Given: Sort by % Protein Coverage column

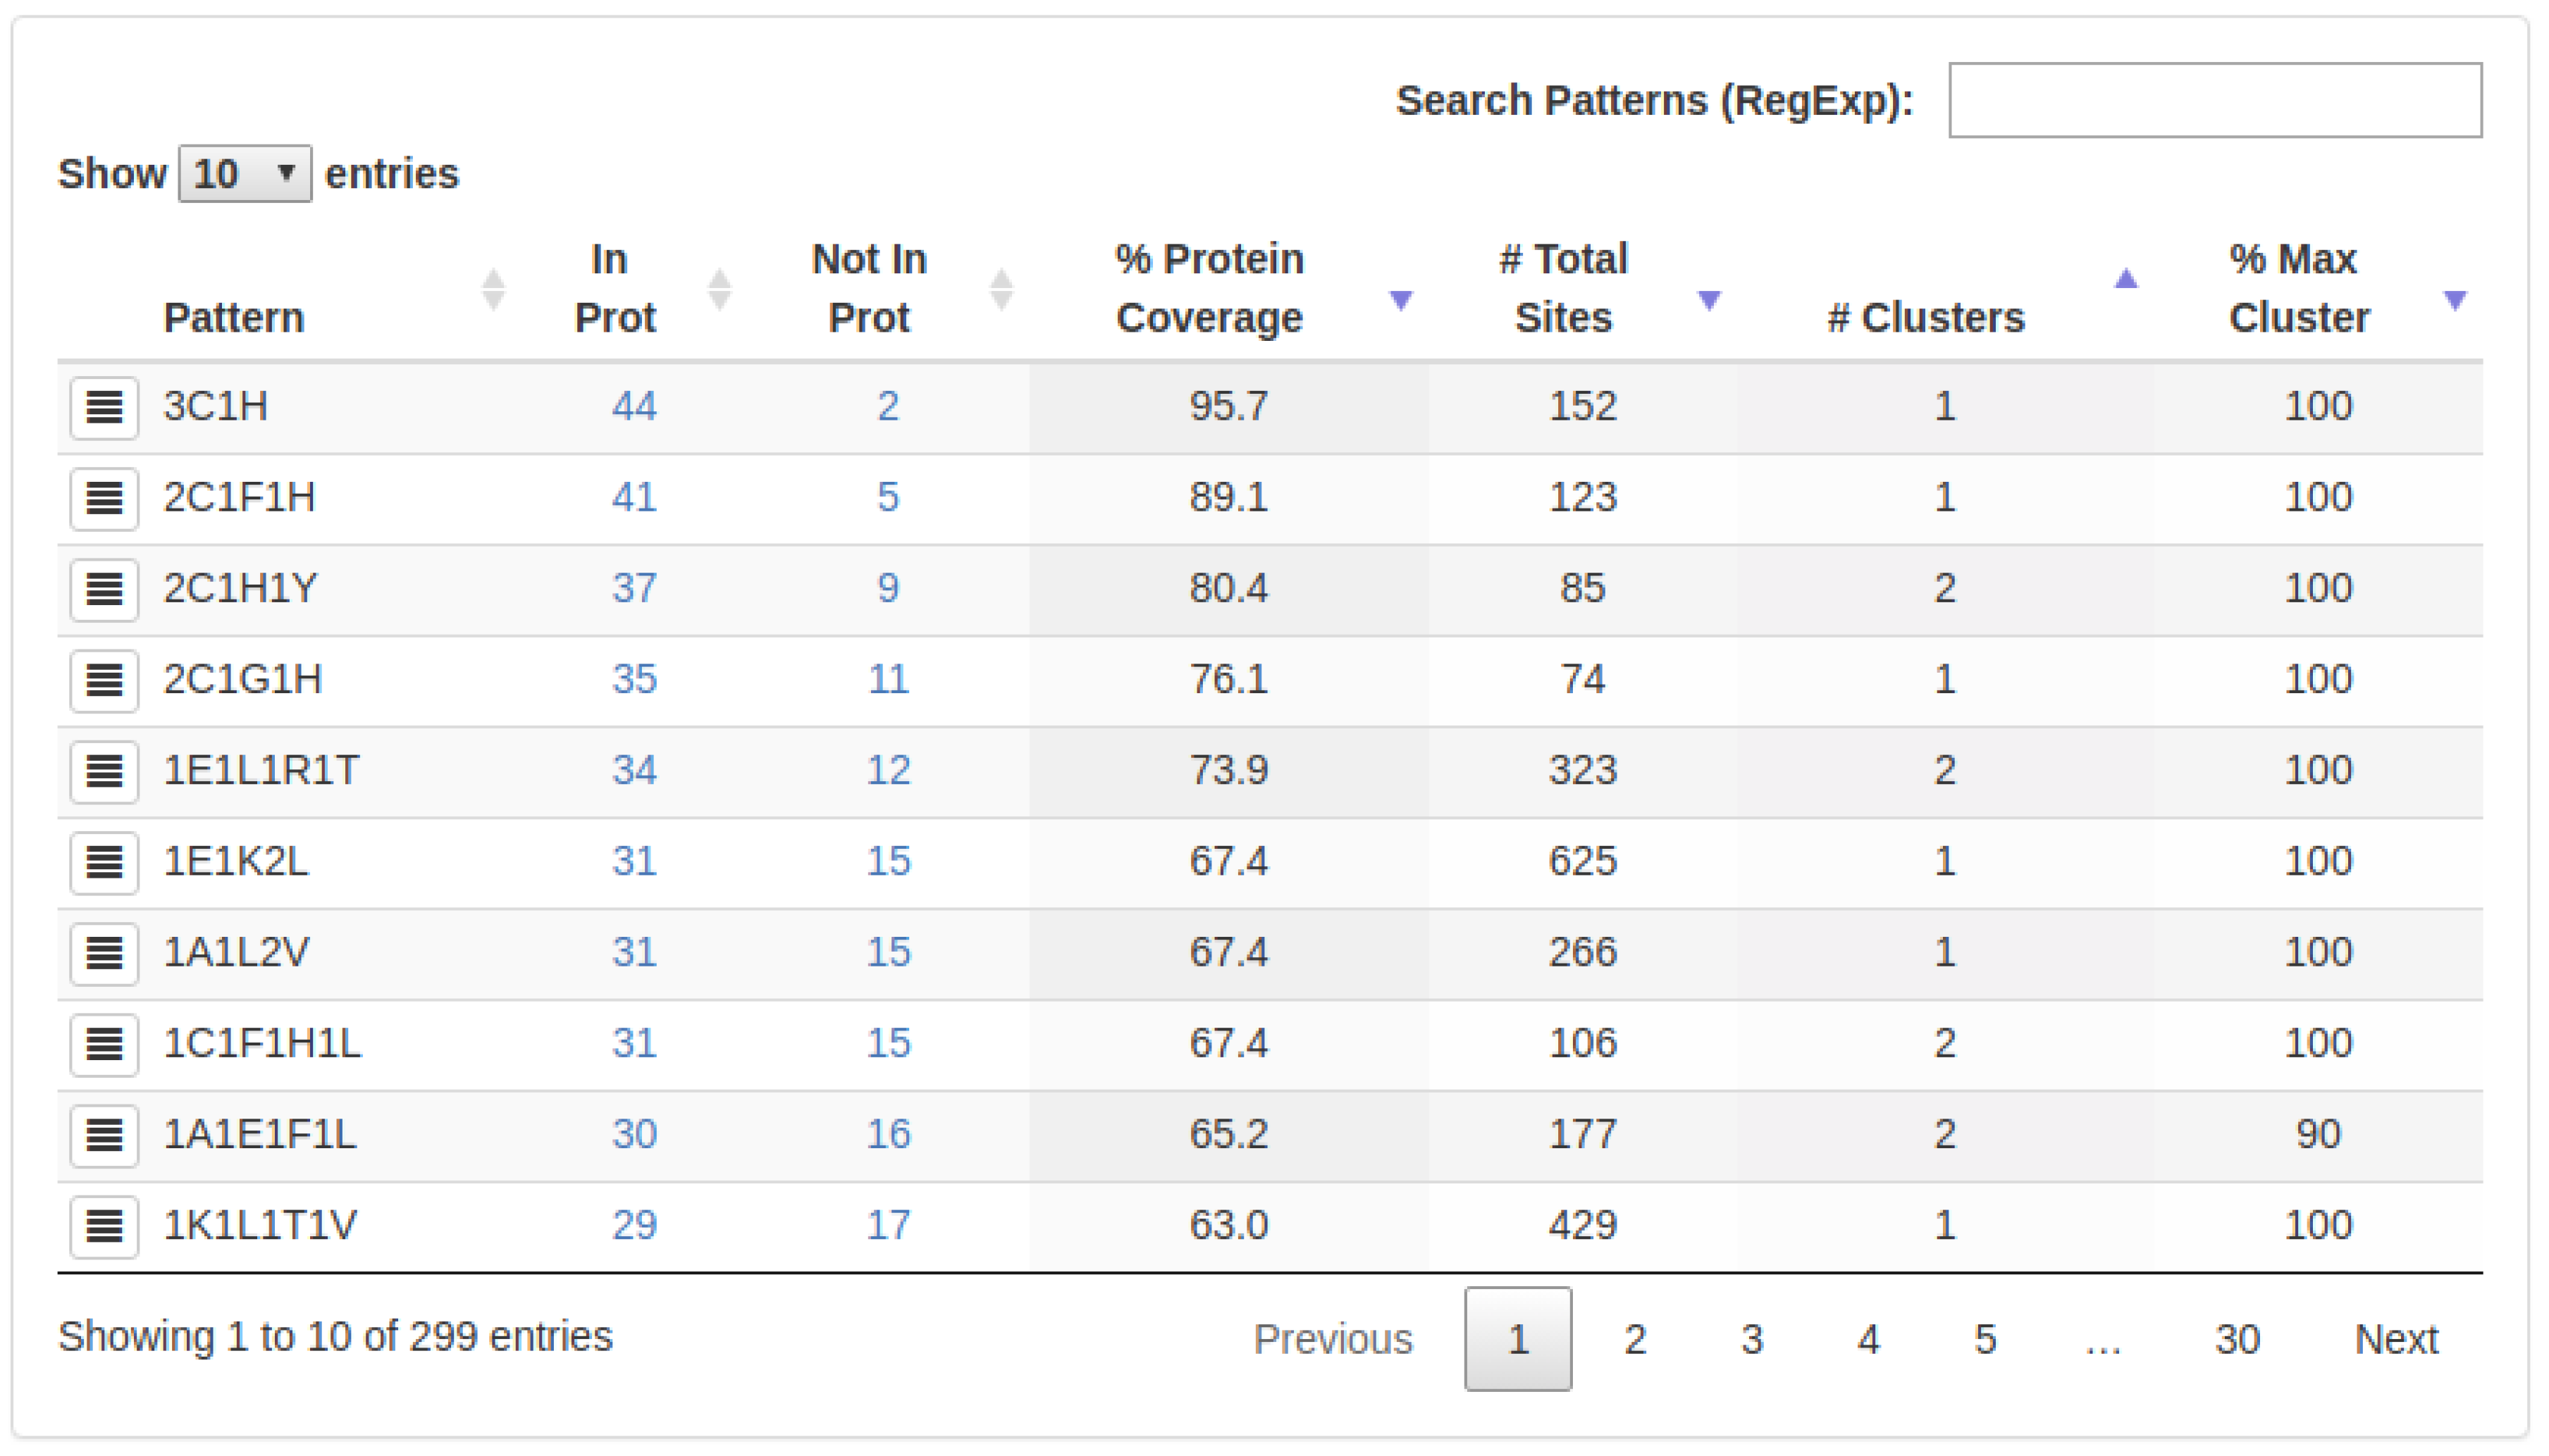Looking at the screenshot, I should [x=1209, y=288].
